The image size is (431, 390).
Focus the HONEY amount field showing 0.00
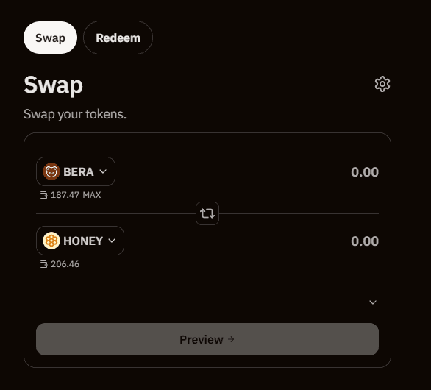coord(365,241)
